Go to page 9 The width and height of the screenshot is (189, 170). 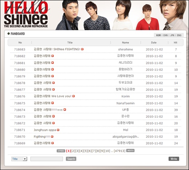(102, 151)
